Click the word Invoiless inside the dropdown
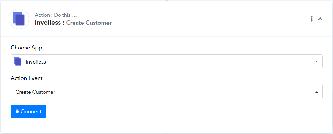Viewport: 333px width, 134px height. 36,62
